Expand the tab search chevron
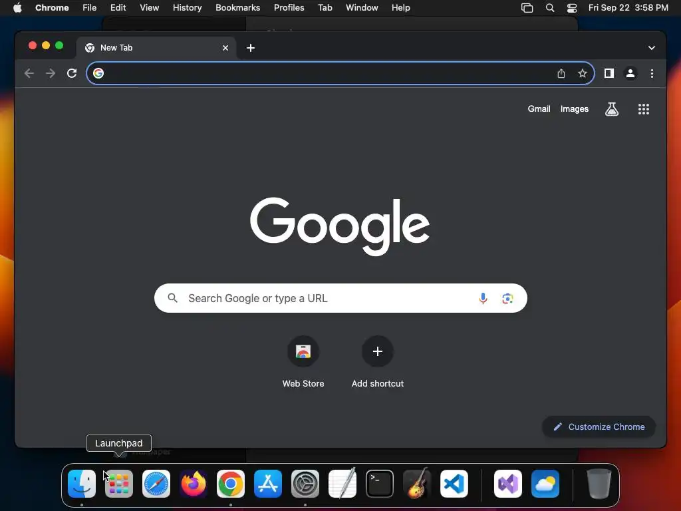Image resolution: width=681 pixels, height=511 pixels. (x=652, y=48)
